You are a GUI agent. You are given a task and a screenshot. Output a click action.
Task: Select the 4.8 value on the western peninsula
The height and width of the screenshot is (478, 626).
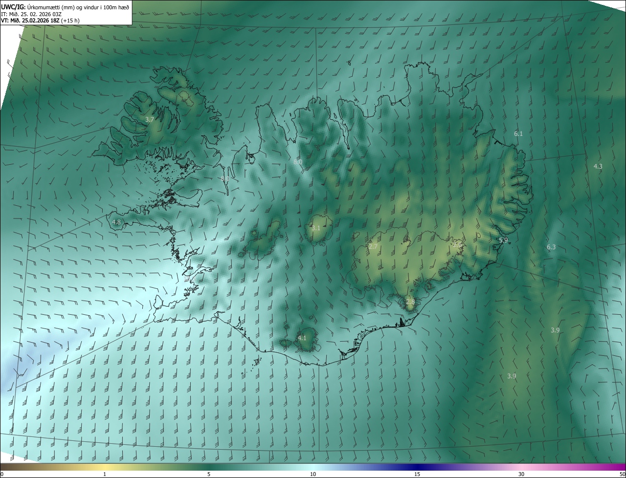tap(116, 222)
